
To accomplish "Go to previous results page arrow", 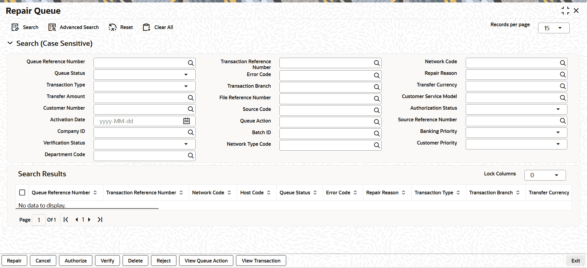I will pyautogui.click(x=76, y=220).
